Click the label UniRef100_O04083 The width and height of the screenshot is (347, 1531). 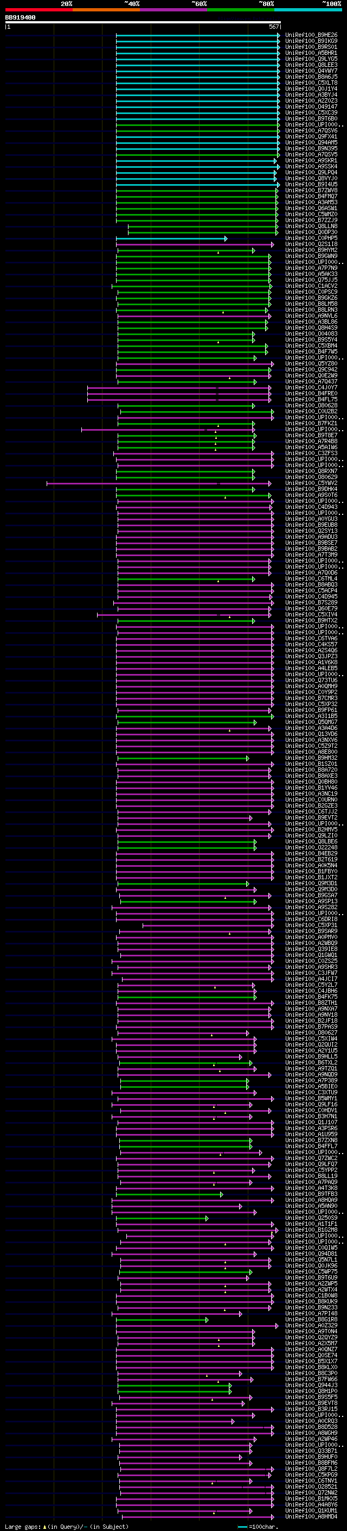tap(311, 333)
